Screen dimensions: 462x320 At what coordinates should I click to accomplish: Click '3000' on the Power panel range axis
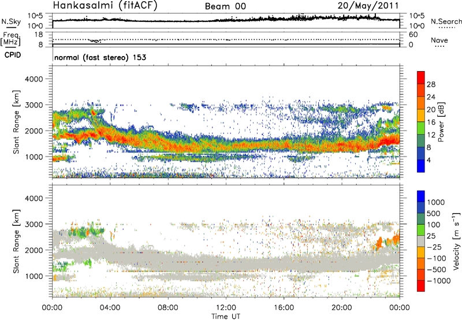pyautogui.click(x=34, y=105)
